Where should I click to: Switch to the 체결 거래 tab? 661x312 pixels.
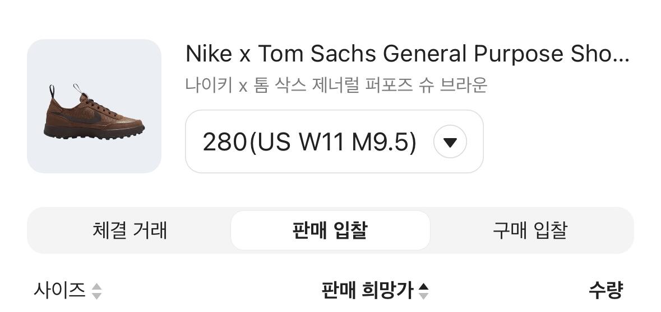pyautogui.click(x=130, y=230)
